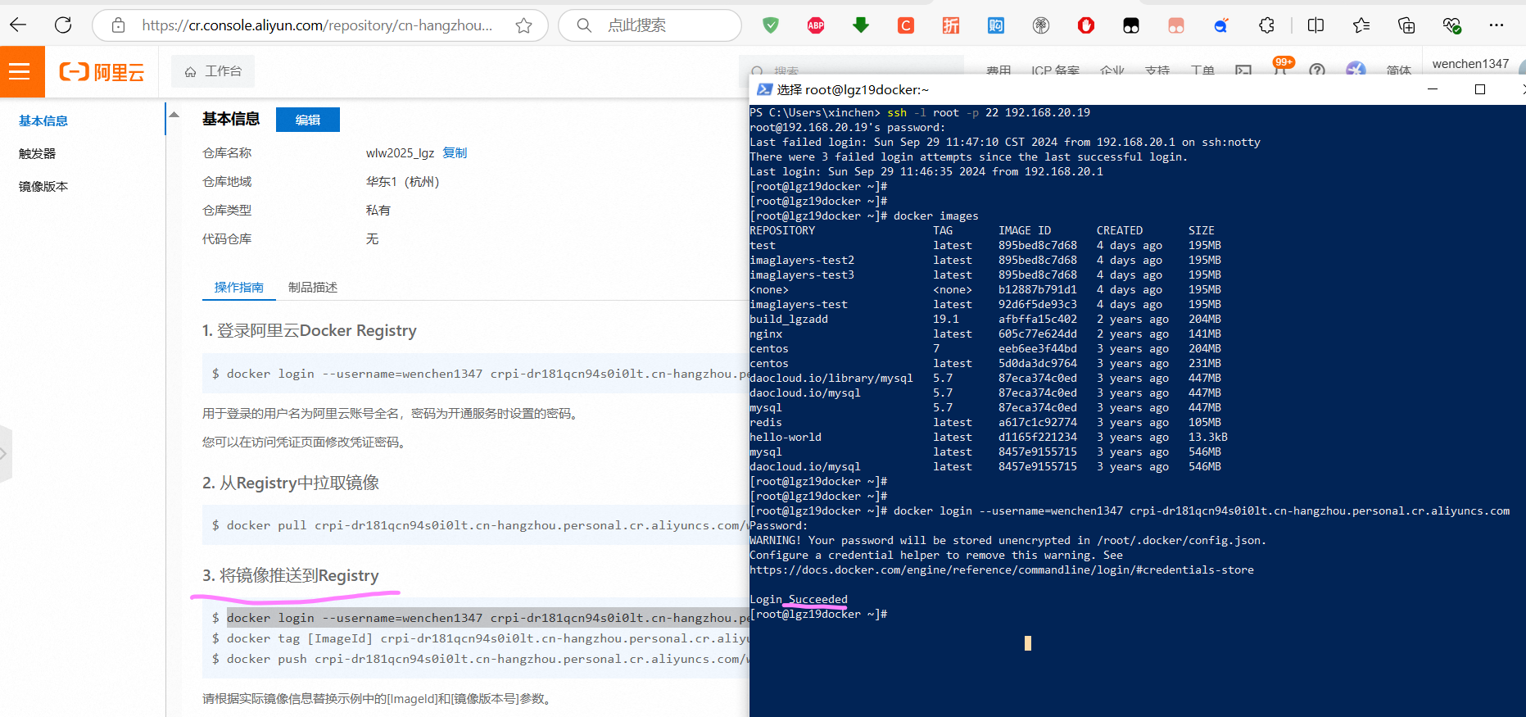Select 基本信息 in the sidebar
This screenshot has width=1526, height=717.
pos(43,120)
